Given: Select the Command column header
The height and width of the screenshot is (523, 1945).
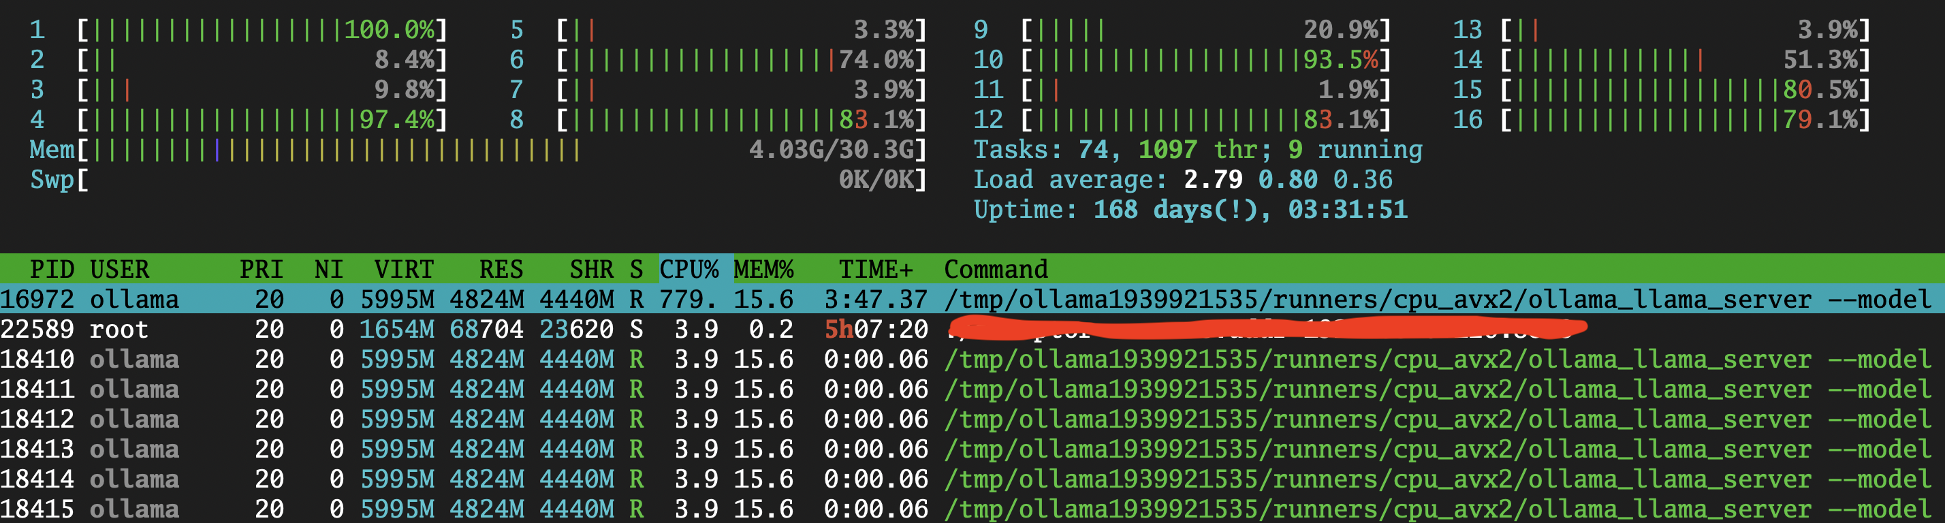Looking at the screenshot, I should (996, 269).
